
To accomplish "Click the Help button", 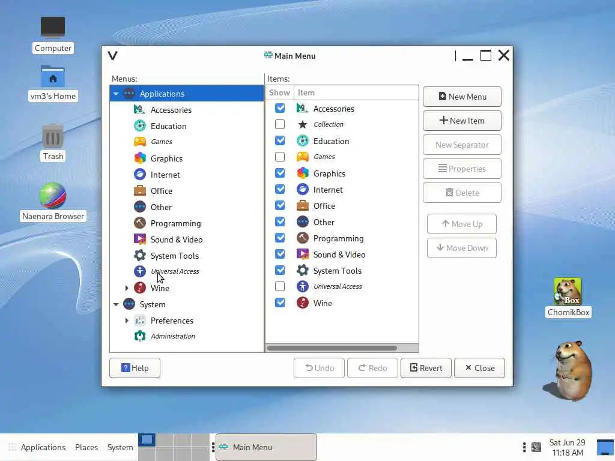I will [x=135, y=368].
